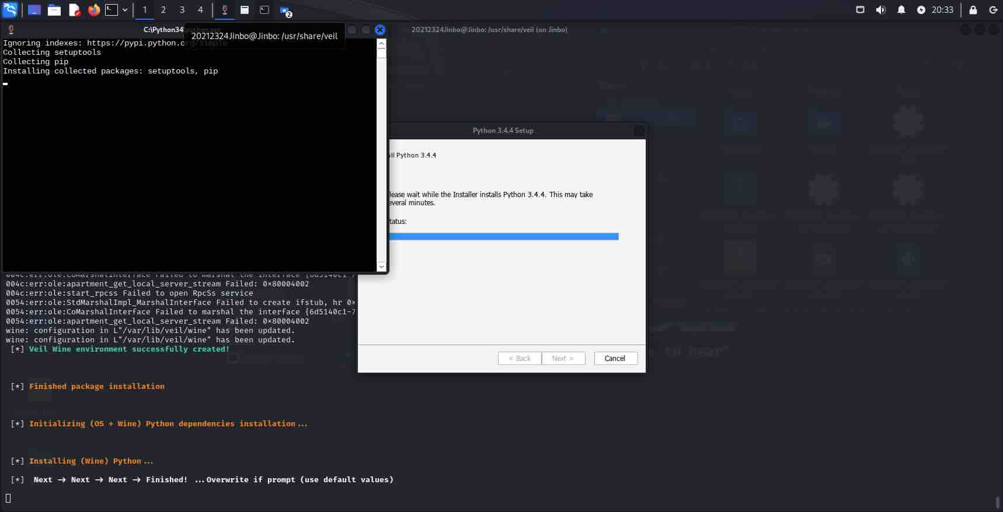This screenshot has width=1003, height=512.
Task: Click Cancel in Python 3.4.4 Setup
Action: click(615, 358)
